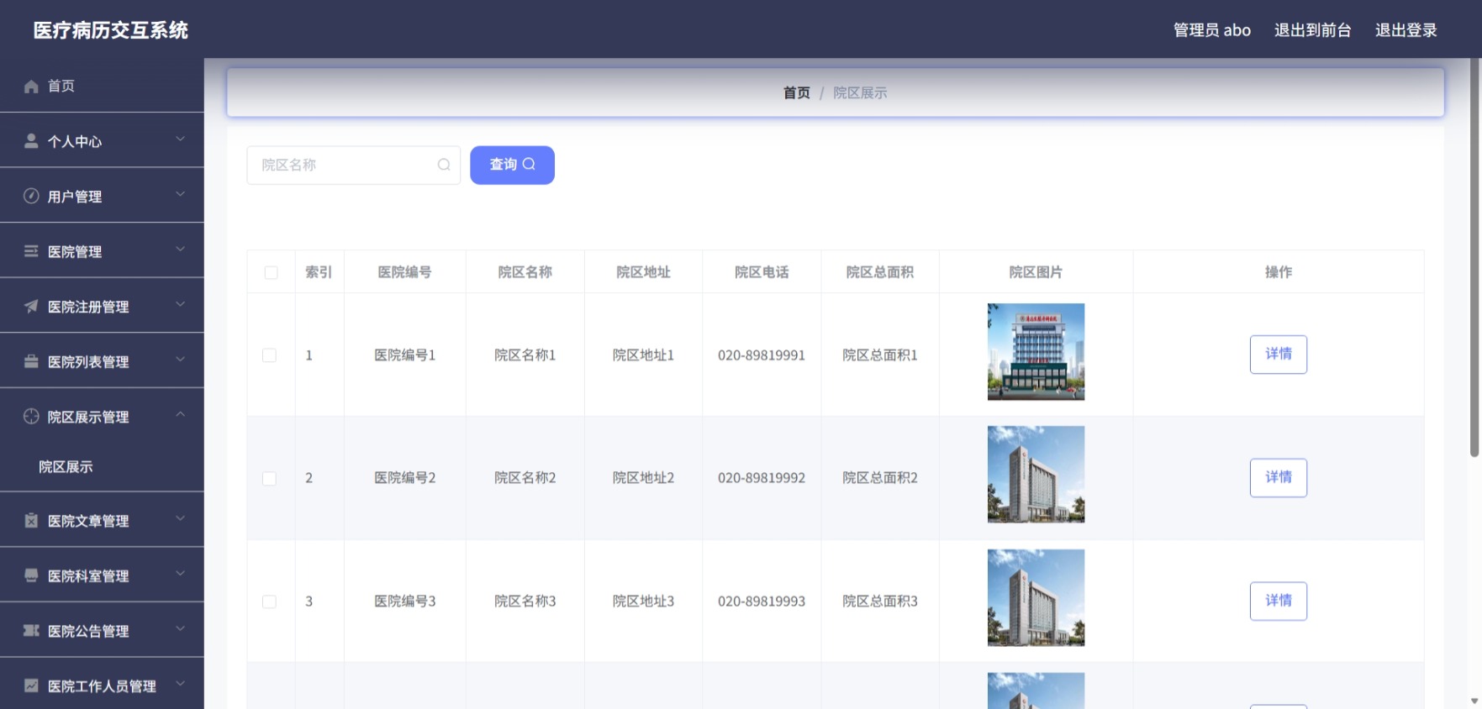Click the compass icon for 用户管理
Image resolution: width=1482 pixels, height=709 pixels.
31,196
